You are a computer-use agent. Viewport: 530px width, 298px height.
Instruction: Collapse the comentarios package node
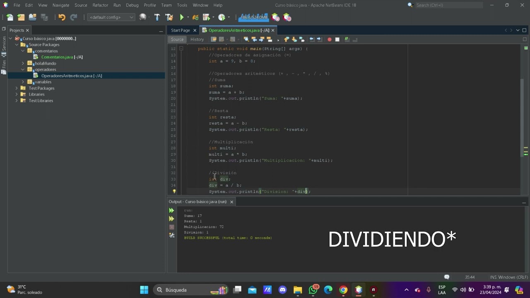pyautogui.click(x=23, y=51)
